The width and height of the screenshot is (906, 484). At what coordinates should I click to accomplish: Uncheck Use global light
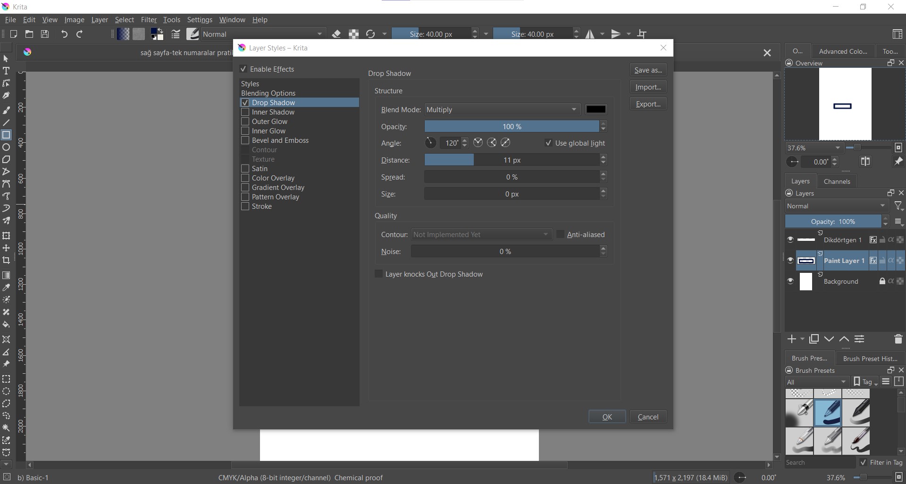point(548,143)
